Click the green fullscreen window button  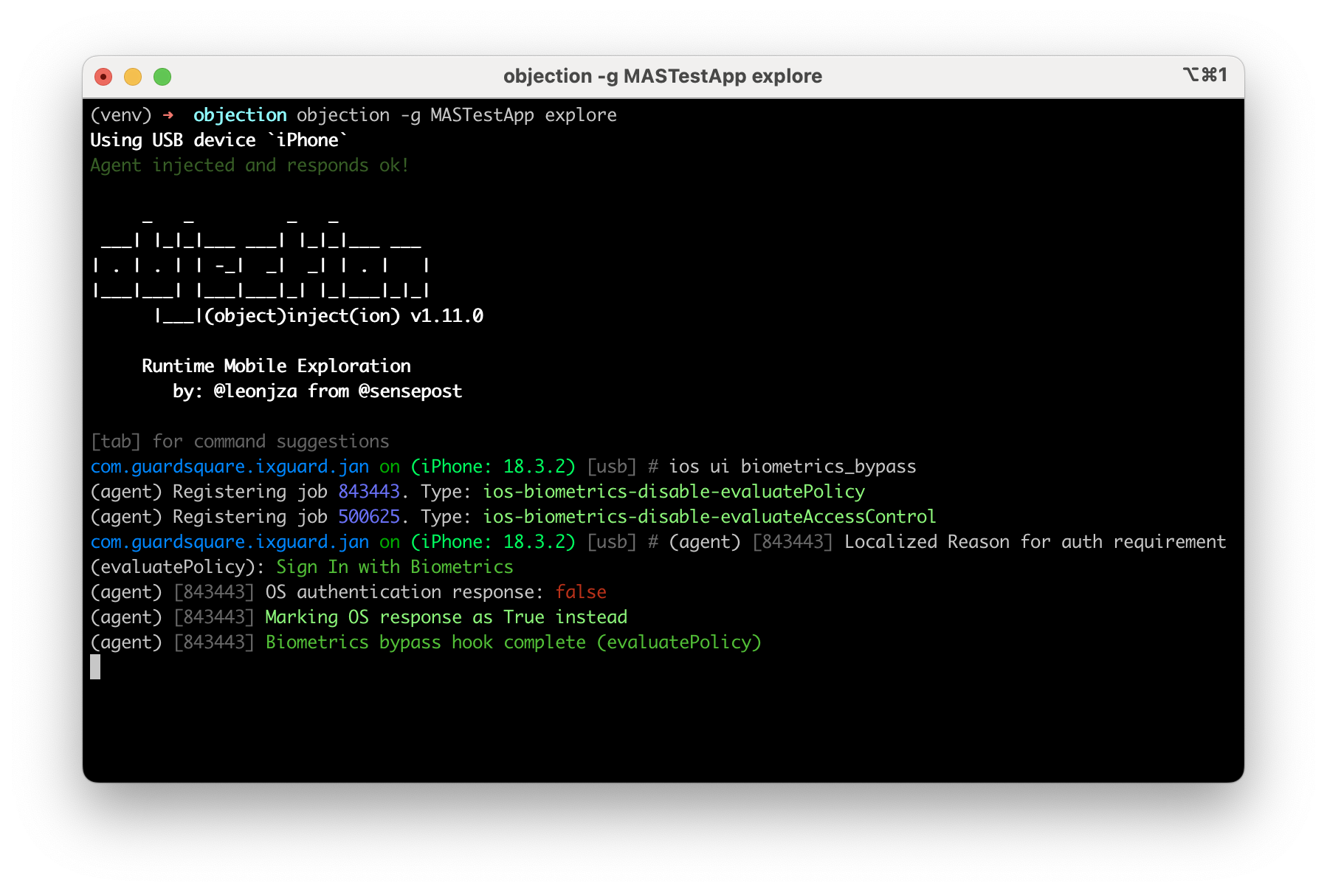coord(162,77)
